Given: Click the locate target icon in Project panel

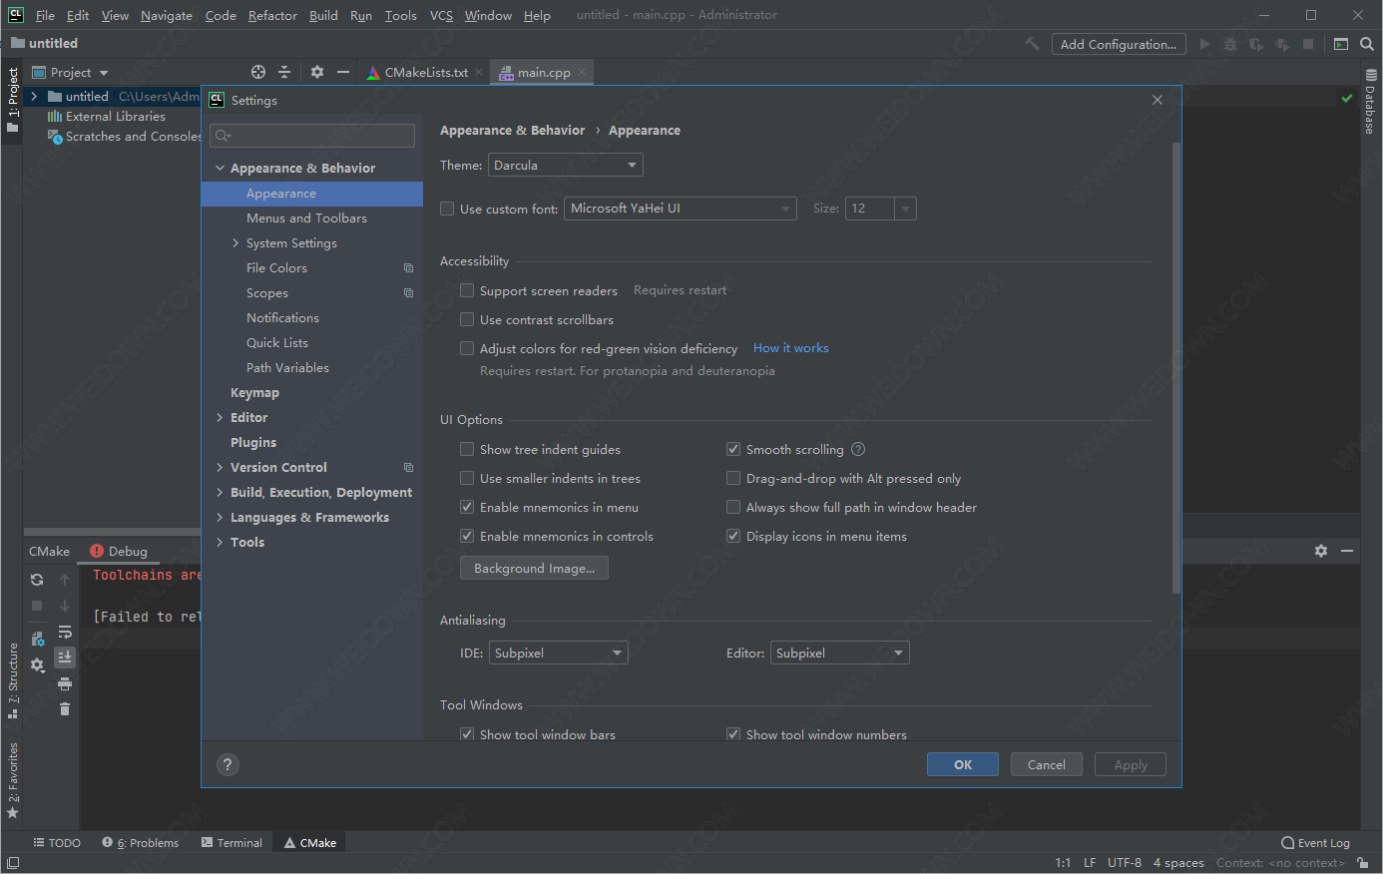Looking at the screenshot, I should pyautogui.click(x=258, y=72).
